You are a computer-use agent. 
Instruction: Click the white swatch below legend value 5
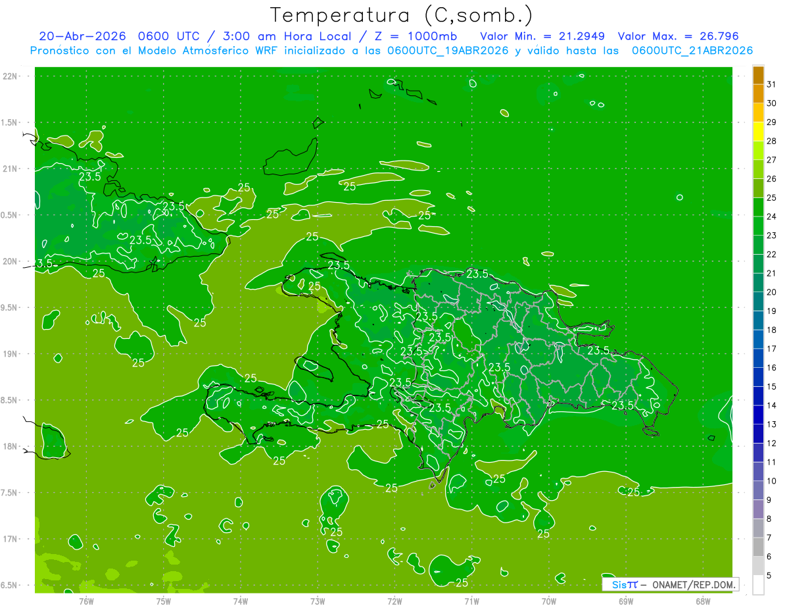(758, 585)
